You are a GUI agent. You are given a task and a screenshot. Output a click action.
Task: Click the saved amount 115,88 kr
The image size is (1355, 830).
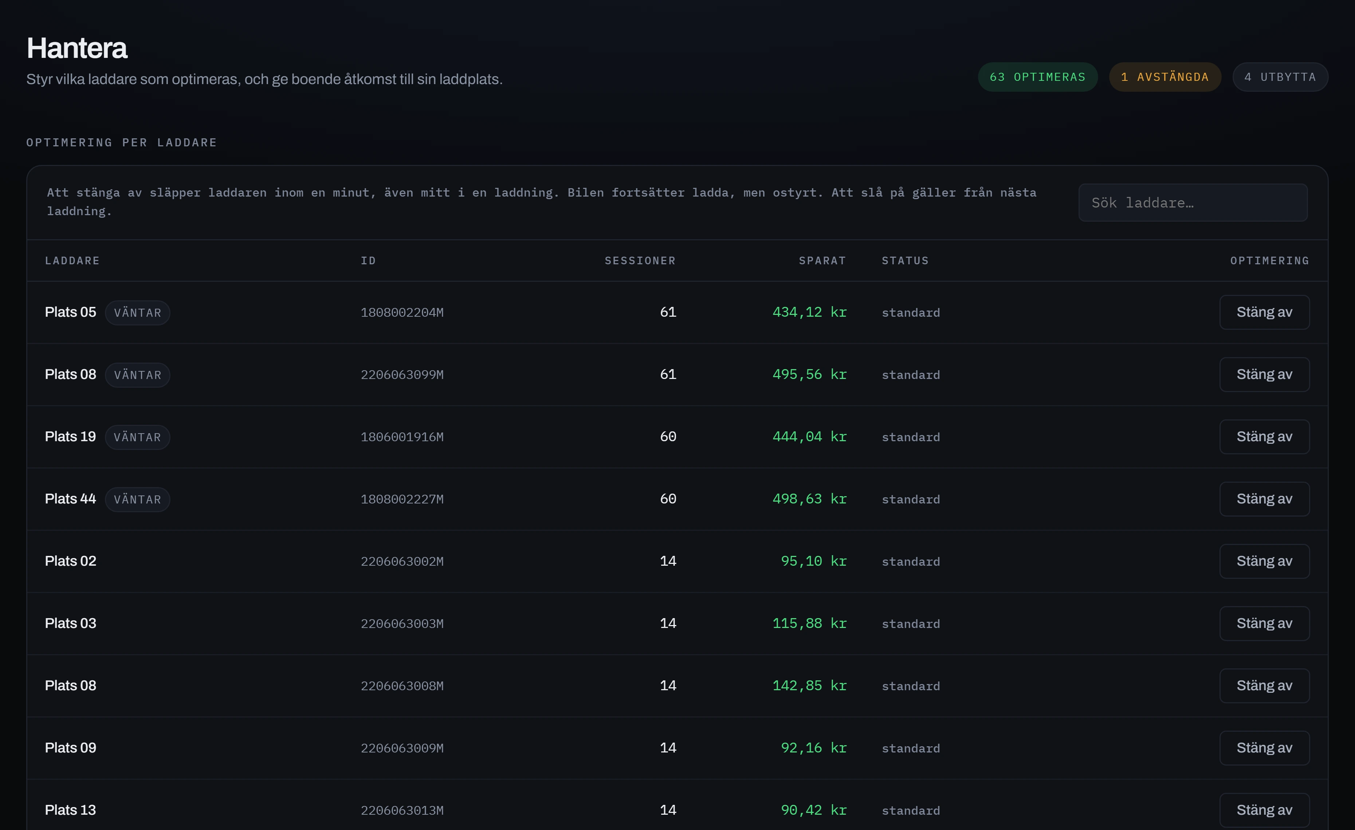tap(809, 623)
